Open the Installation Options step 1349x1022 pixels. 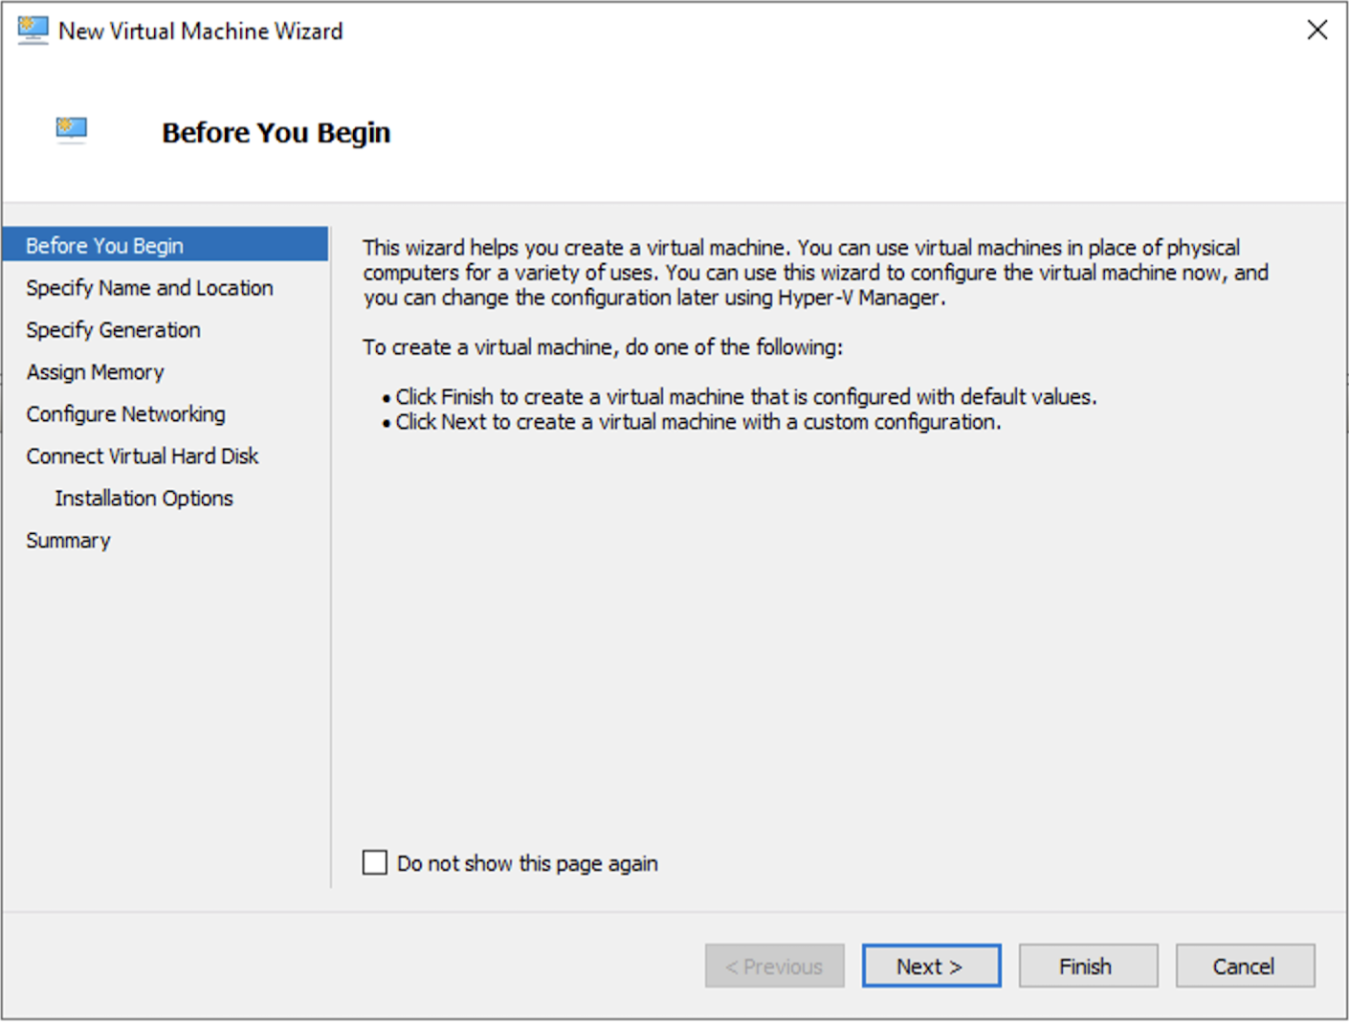(x=144, y=498)
